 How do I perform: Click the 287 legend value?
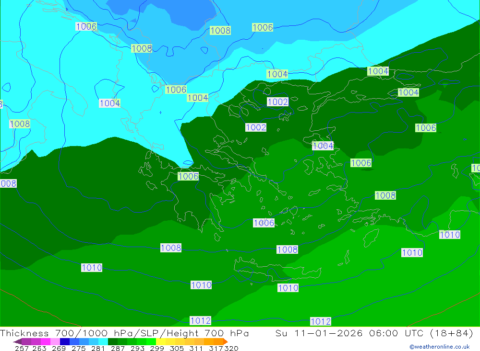click(118, 348)
